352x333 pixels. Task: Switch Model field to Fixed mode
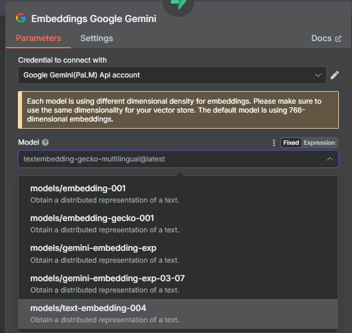click(x=291, y=143)
